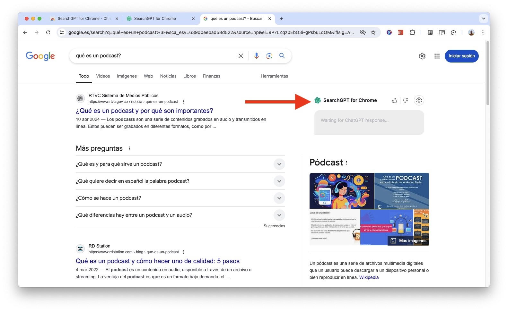The width and height of the screenshot is (508, 311).
Task: Open Chrome three-dot menu
Action: point(483,32)
